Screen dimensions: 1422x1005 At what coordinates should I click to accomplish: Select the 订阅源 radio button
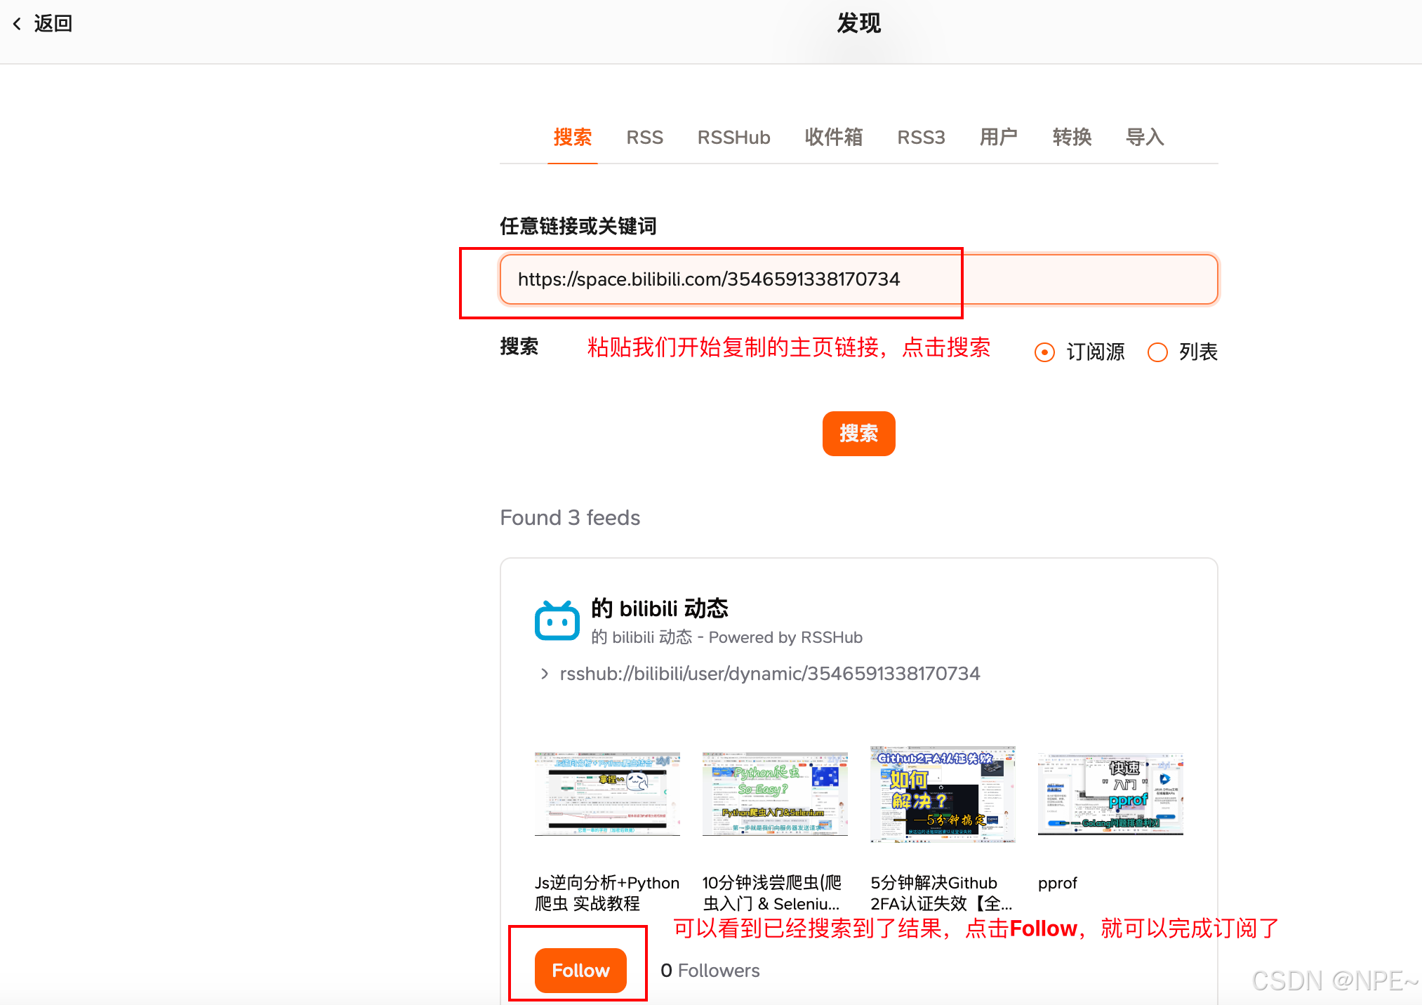(1044, 352)
